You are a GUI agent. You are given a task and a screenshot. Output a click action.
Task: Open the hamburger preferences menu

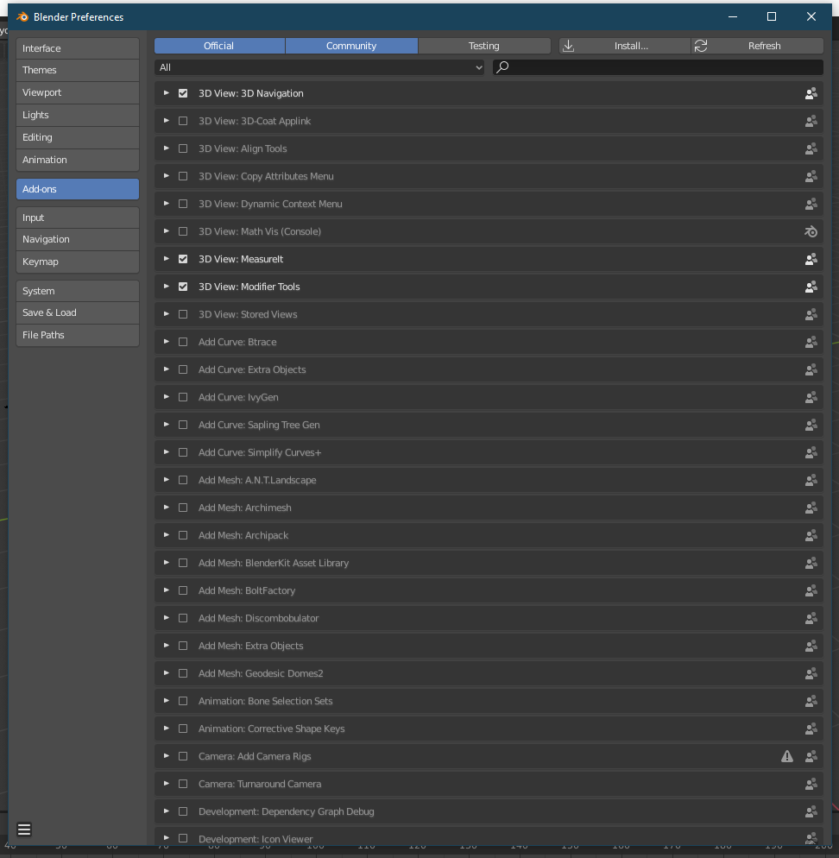point(24,830)
